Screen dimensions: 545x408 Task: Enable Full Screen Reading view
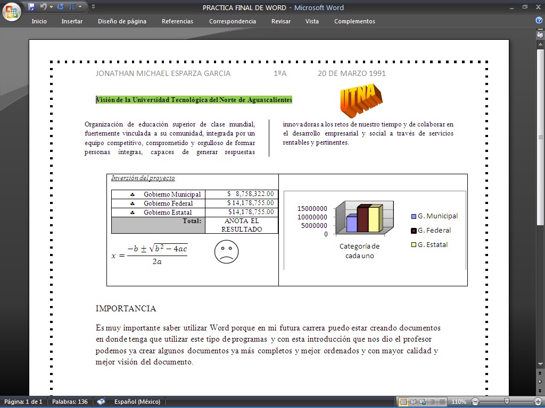(x=412, y=401)
